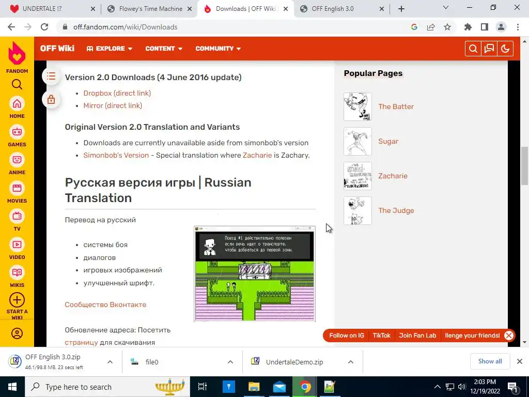Click Join Fan Lab button
Image resolution: width=529 pixels, height=397 pixels.
417,335
